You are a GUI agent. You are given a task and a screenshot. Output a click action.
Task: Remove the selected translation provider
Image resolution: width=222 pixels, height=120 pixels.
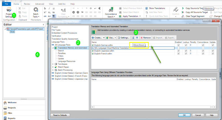pos(145,38)
